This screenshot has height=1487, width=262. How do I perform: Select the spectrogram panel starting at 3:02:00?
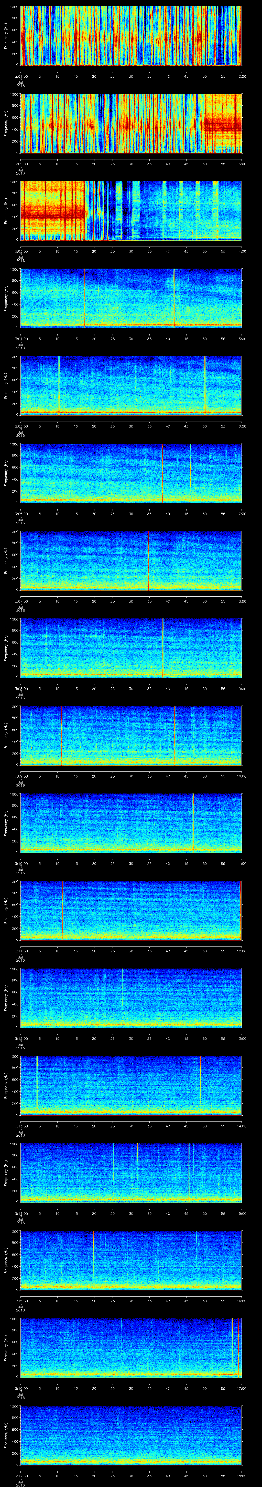coord(131,123)
